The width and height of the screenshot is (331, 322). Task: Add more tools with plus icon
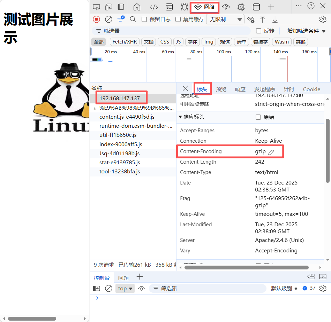click(271, 7)
